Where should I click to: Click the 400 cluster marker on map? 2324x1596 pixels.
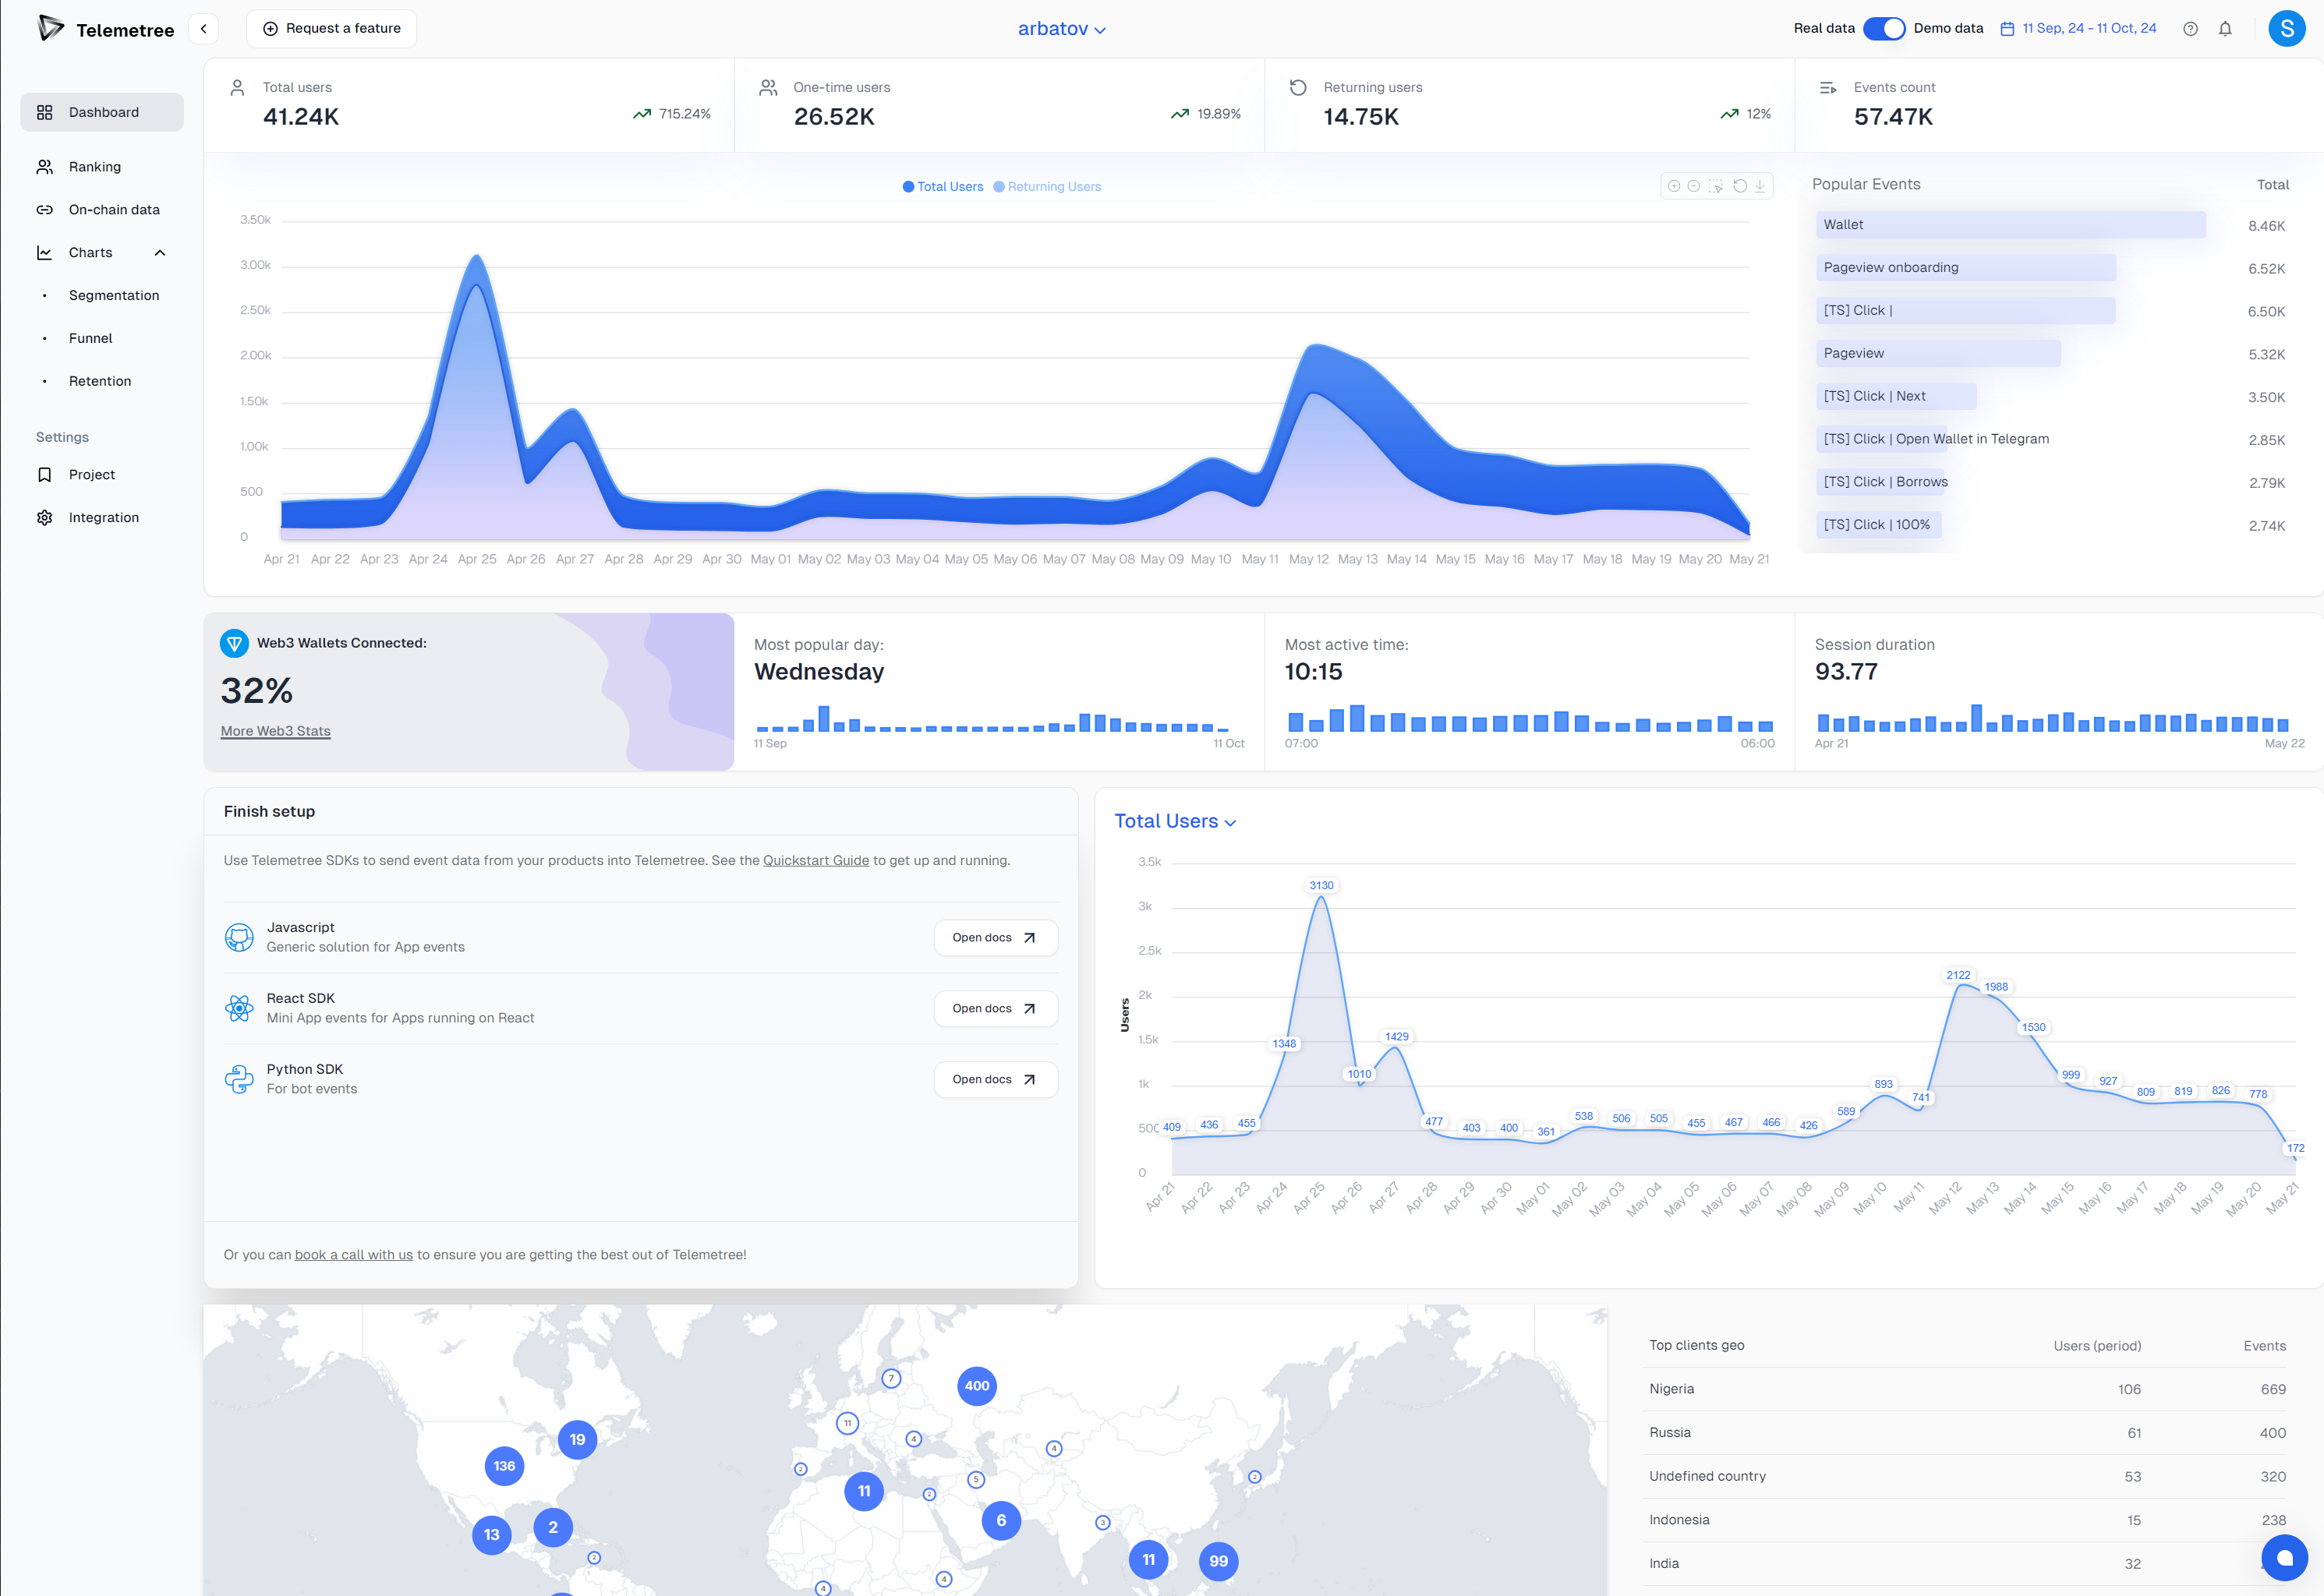(x=976, y=1386)
